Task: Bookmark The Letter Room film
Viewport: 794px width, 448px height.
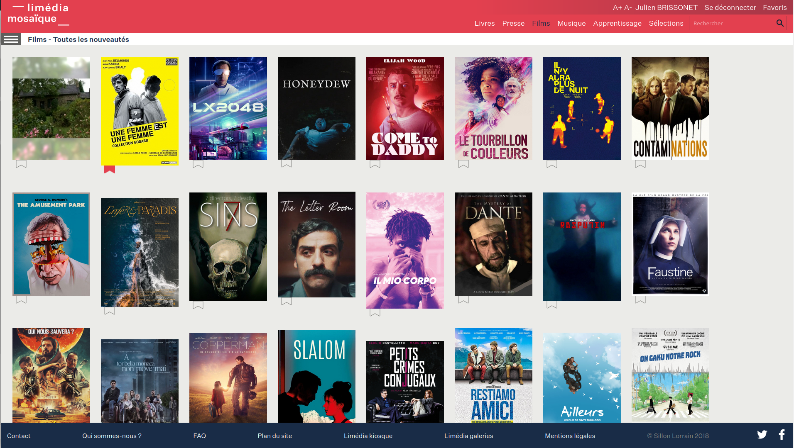Action: pyautogui.click(x=287, y=301)
